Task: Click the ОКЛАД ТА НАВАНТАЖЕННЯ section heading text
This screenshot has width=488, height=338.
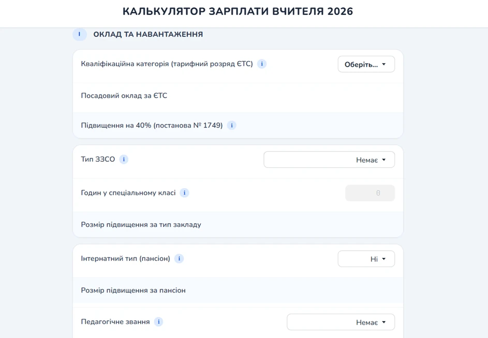Action: point(148,35)
